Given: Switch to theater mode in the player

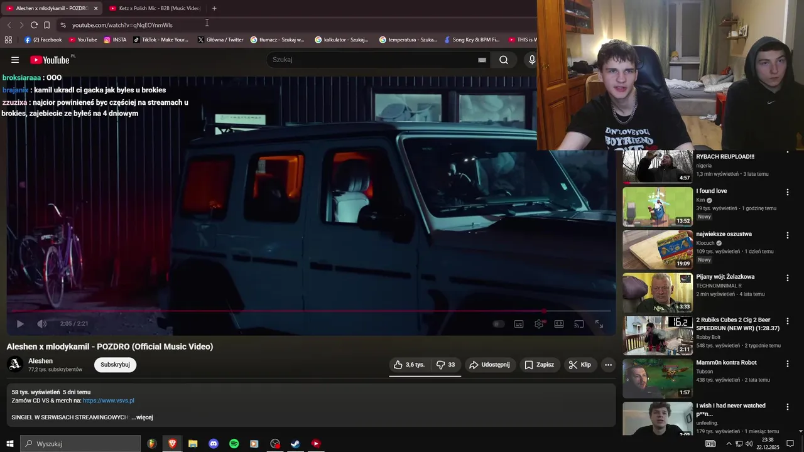Looking at the screenshot, I should [x=559, y=324].
